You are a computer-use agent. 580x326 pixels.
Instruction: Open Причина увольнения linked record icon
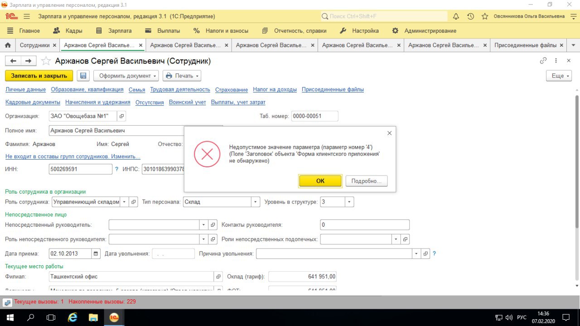coord(425,253)
